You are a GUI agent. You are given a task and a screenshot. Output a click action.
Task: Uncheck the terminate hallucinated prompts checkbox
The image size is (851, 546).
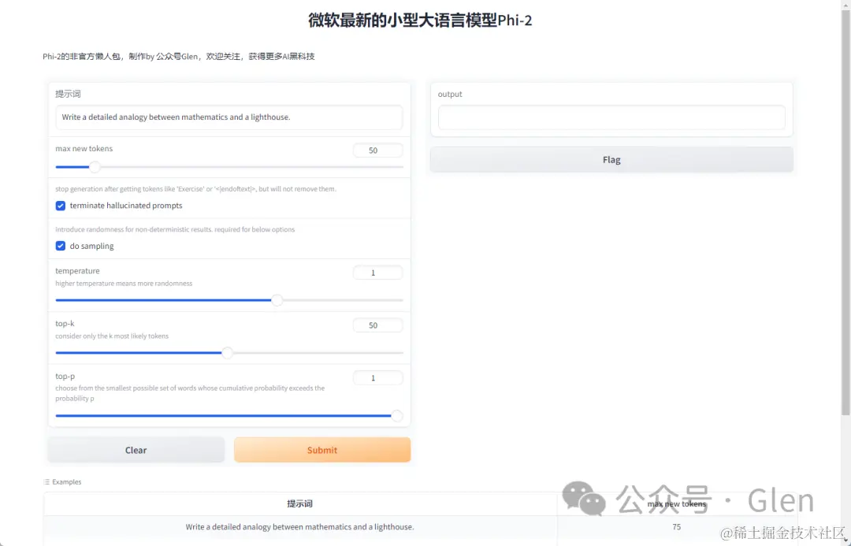[60, 206]
